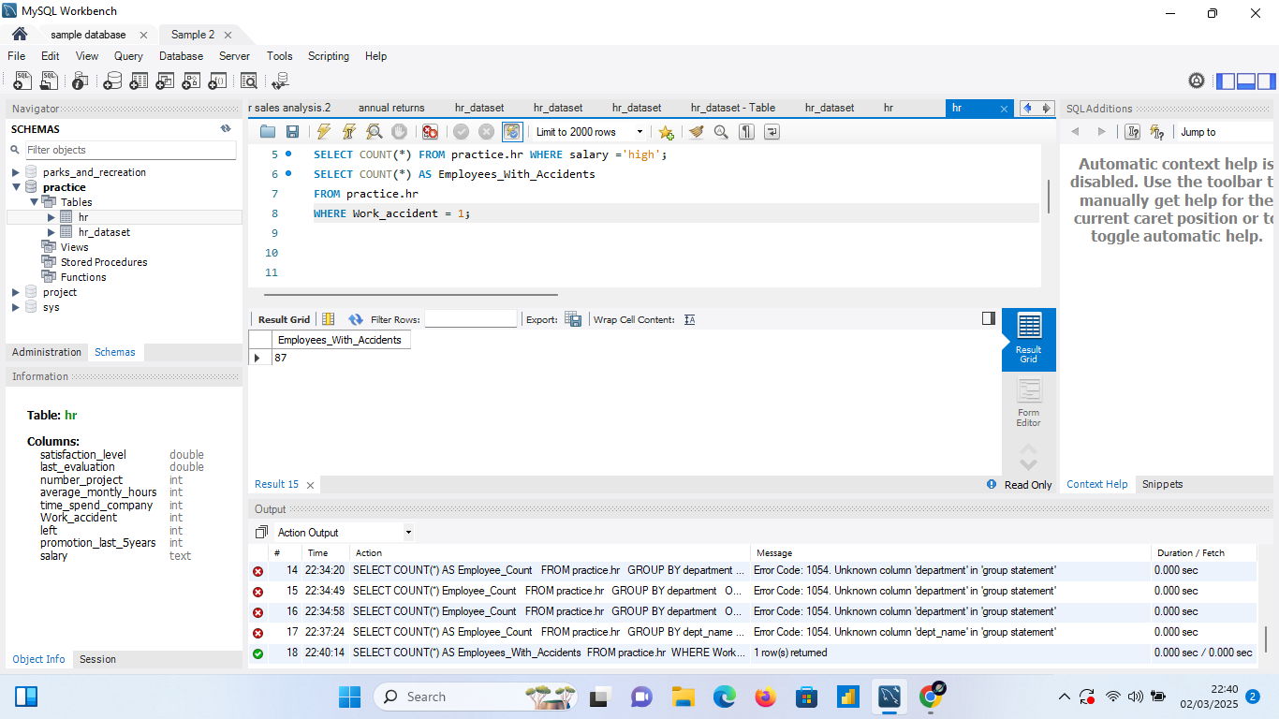Toggle right sidebar panel visibility

click(1266, 81)
